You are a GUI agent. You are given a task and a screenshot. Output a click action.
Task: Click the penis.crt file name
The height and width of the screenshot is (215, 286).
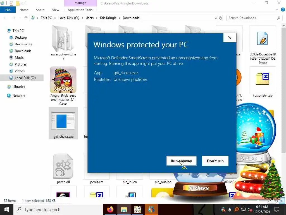point(96,182)
